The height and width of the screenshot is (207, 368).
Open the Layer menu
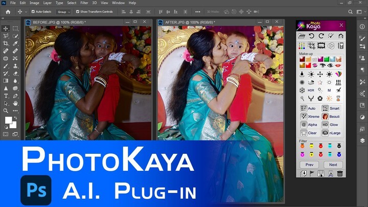[x=47, y=3]
